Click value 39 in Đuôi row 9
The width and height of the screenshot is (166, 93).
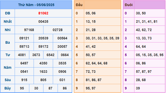click(x=138, y=88)
